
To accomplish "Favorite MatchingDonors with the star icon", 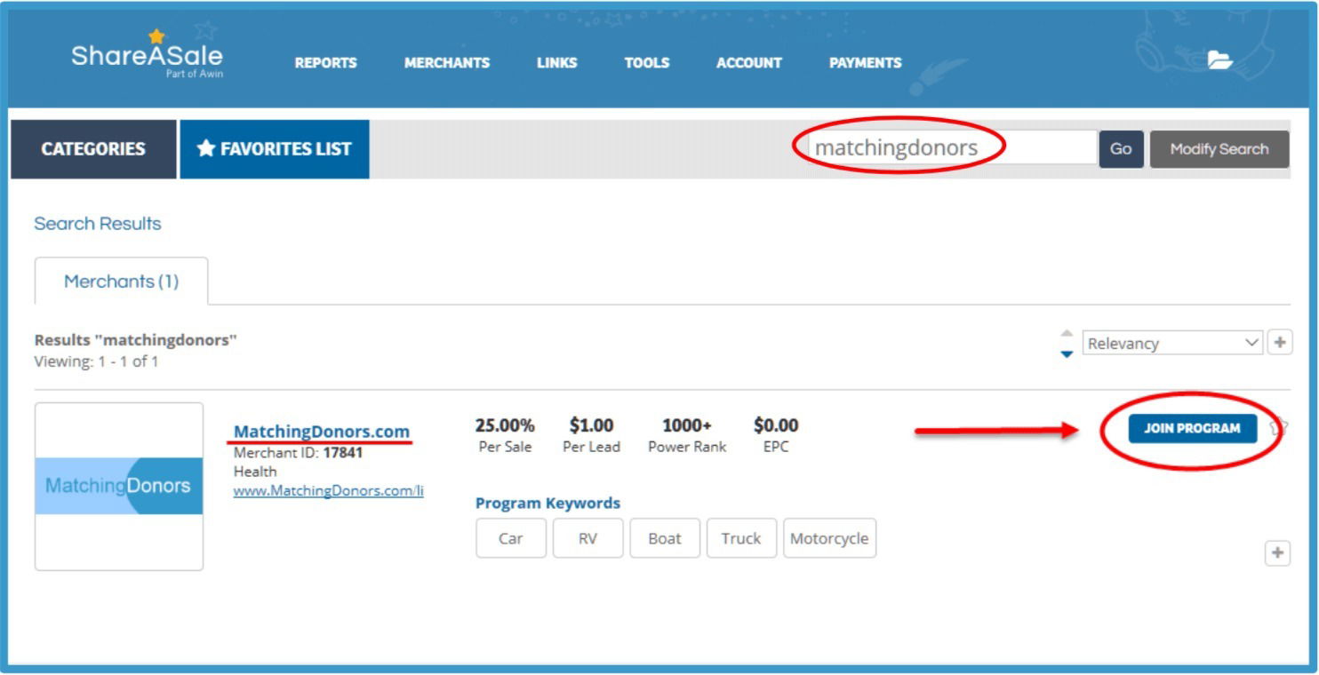I will pyautogui.click(x=1278, y=428).
